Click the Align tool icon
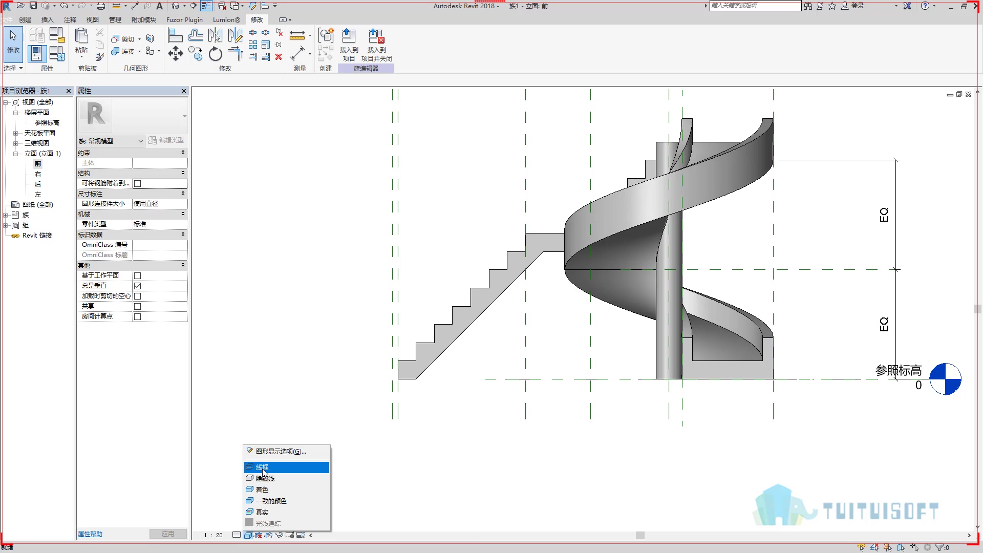Image resolution: width=983 pixels, height=553 pixels. point(175,35)
